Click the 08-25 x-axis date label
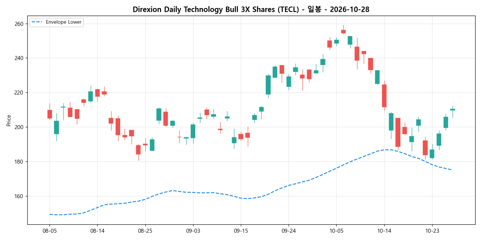The image size is (481, 240). tap(145, 231)
